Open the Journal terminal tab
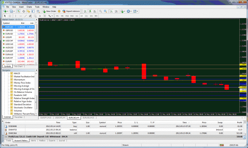 [x=62, y=140]
